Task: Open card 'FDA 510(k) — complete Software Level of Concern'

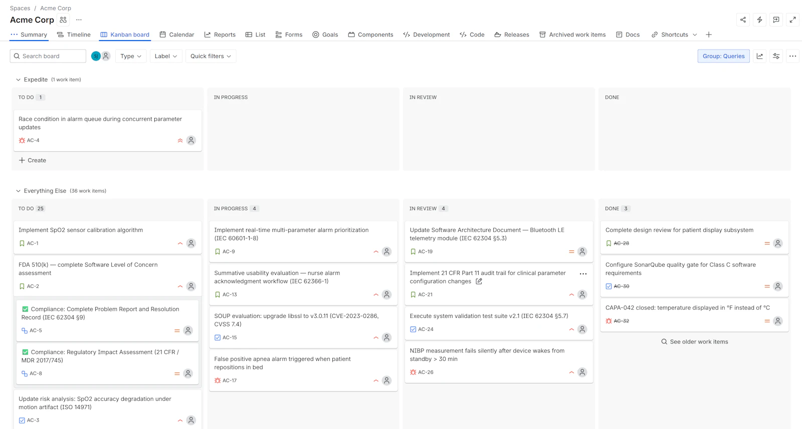Action: [x=108, y=275]
